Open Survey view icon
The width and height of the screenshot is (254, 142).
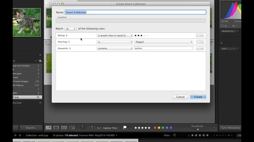point(72,128)
